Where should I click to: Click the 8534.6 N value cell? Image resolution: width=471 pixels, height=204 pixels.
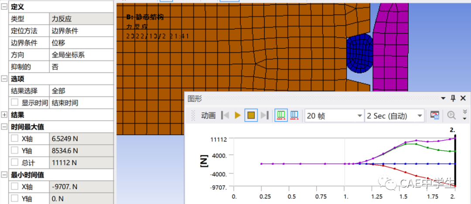click(x=81, y=151)
